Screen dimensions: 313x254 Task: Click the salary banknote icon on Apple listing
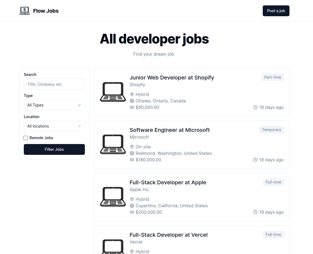[x=132, y=212]
